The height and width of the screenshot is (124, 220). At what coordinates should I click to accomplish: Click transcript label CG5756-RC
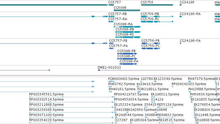tap(150, 19)
